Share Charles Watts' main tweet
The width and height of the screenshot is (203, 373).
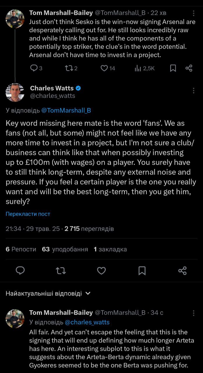[x=182, y=271]
